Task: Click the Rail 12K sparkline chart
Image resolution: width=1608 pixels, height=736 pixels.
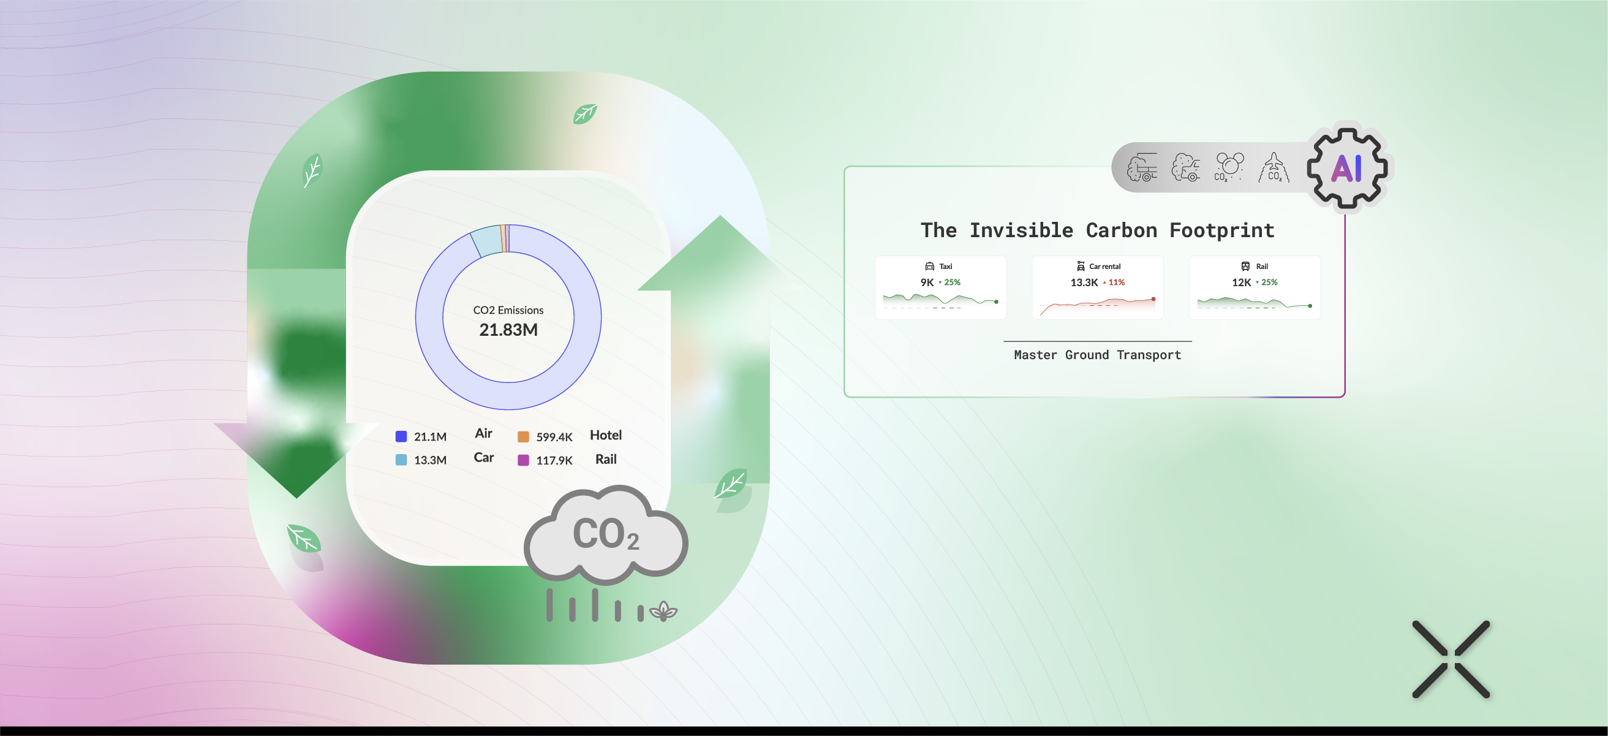Action: pos(1254,303)
